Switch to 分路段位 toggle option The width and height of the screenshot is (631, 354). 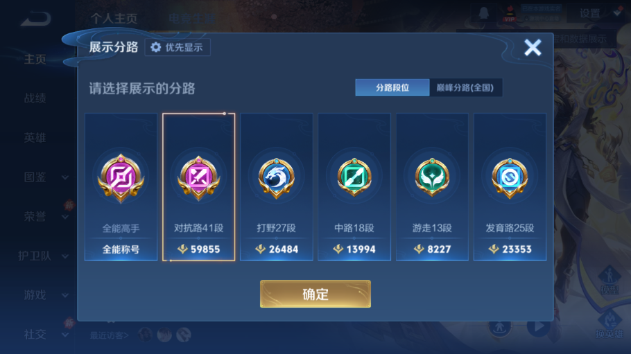click(392, 88)
